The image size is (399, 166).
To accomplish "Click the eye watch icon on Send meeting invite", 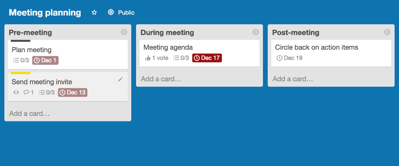I will pos(16,93).
